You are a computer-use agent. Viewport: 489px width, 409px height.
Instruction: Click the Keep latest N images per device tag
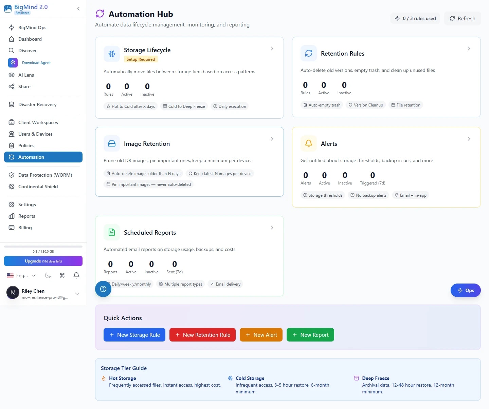point(220,174)
